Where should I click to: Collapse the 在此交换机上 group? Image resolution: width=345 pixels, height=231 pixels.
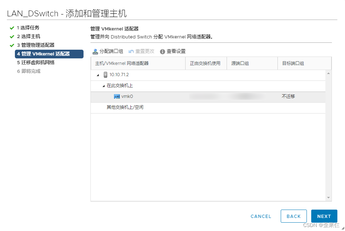click(x=103, y=86)
